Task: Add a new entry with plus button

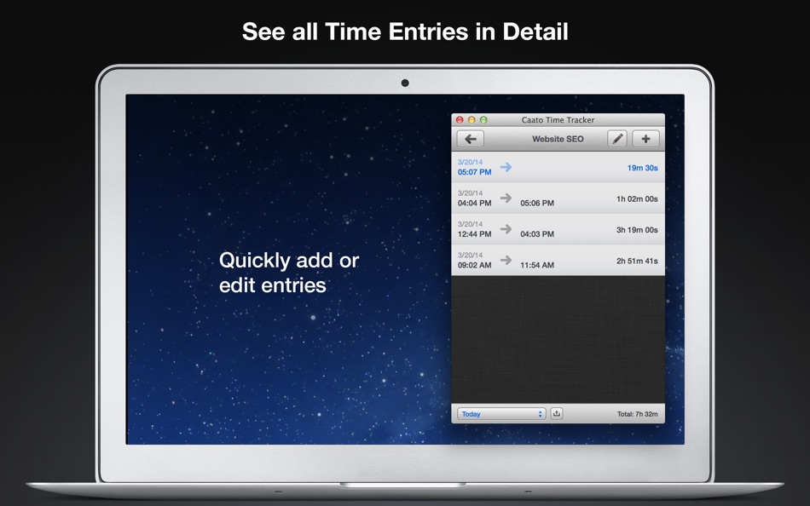Action: pyautogui.click(x=645, y=139)
